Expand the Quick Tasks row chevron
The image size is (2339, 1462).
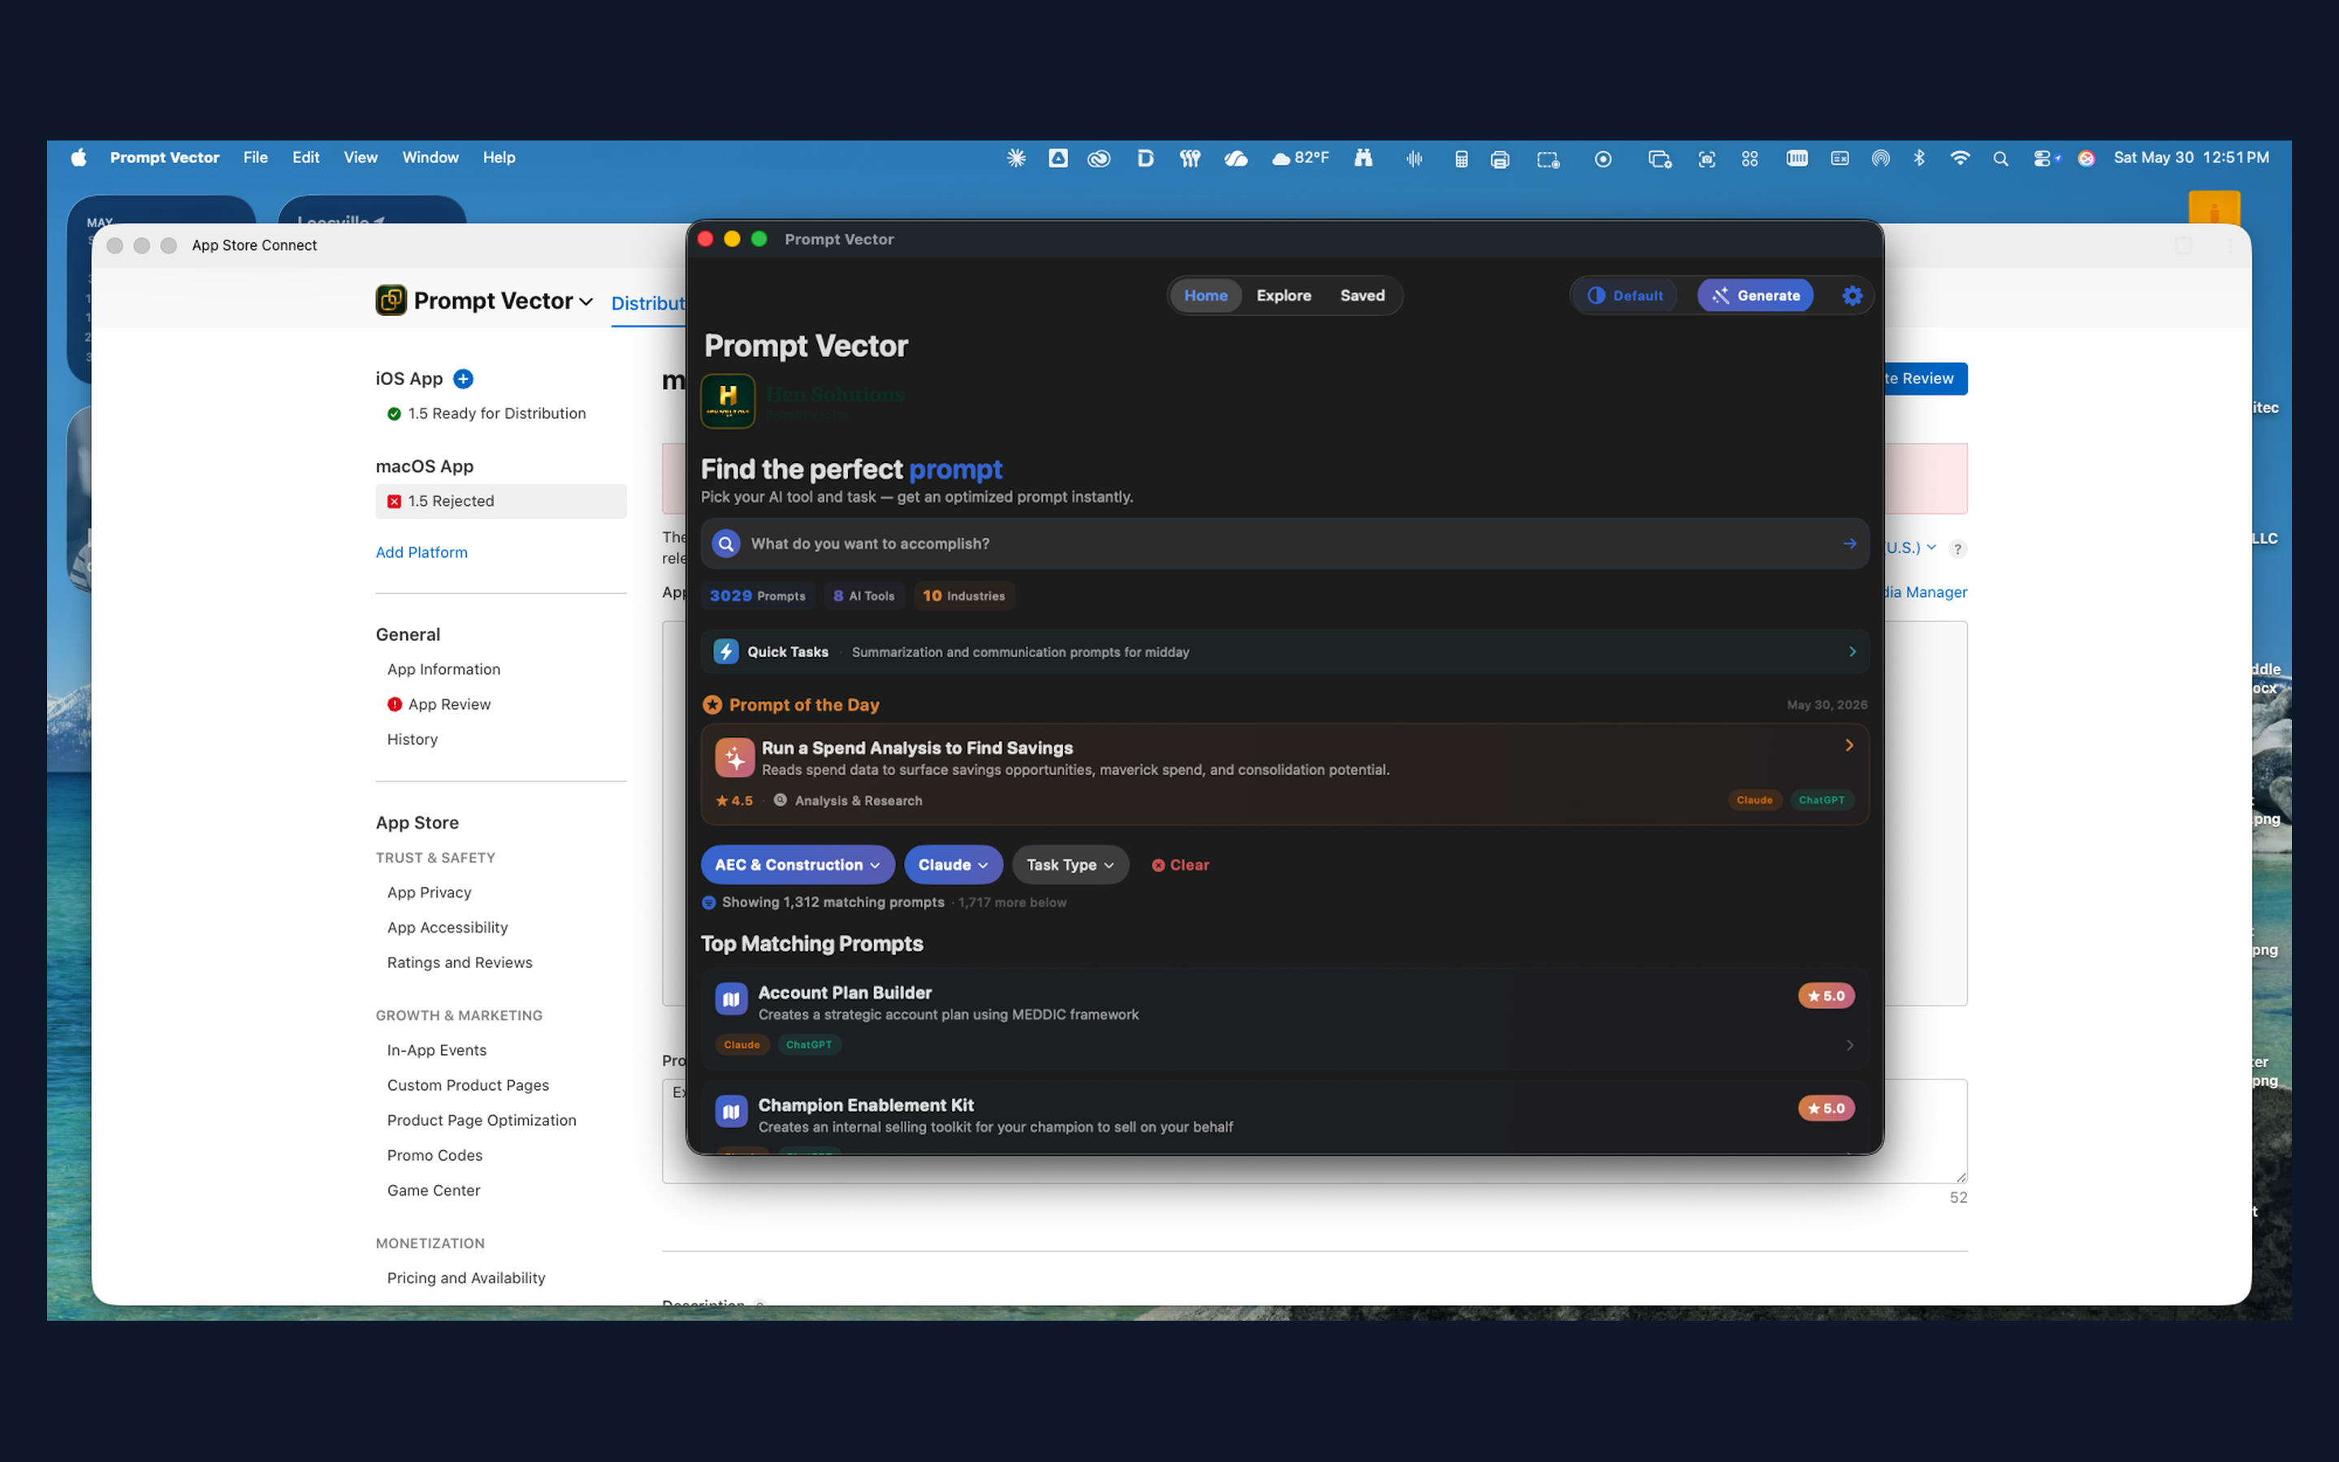tap(1852, 651)
